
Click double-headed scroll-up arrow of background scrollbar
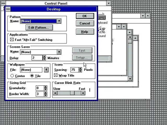click(x=130, y=37)
